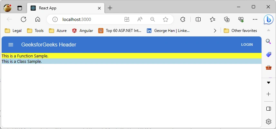Minimize the browser window

pyautogui.click(x=239, y=7)
